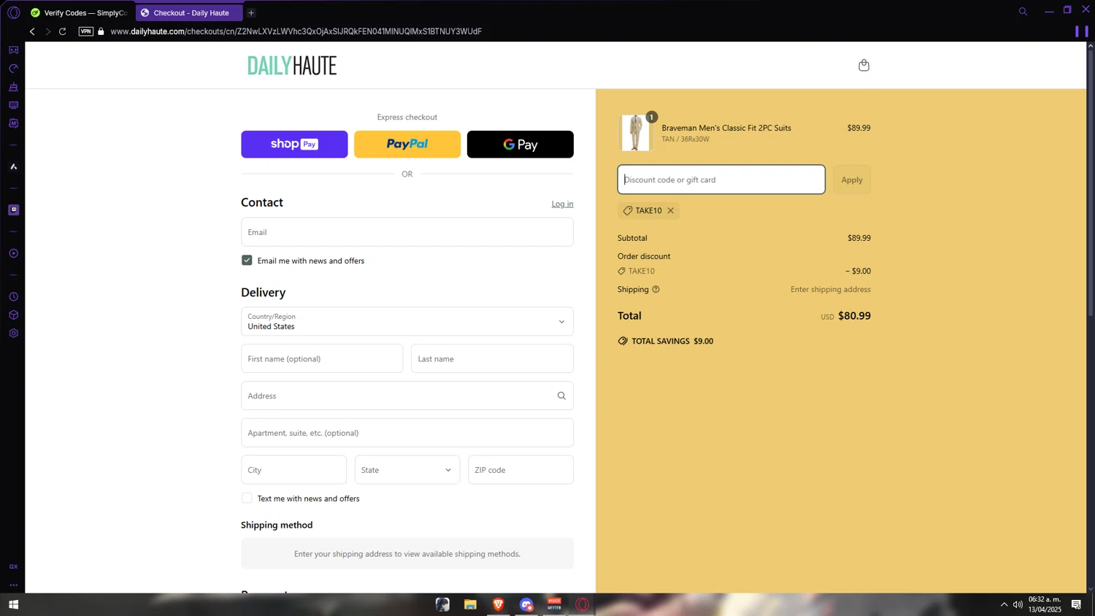Open Windows notification center
The width and height of the screenshot is (1095, 616).
(1076, 604)
